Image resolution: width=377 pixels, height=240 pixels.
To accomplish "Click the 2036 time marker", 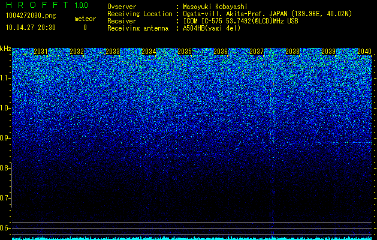I will [221, 52].
